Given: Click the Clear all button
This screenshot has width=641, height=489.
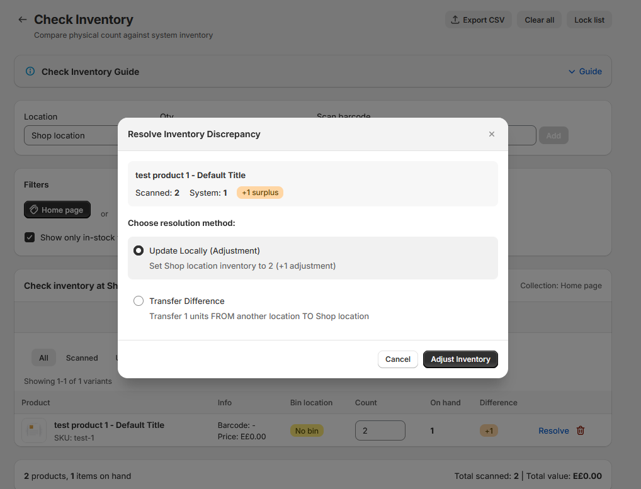Looking at the screenshot, I should pyautogui.click(x=539, y=20).
